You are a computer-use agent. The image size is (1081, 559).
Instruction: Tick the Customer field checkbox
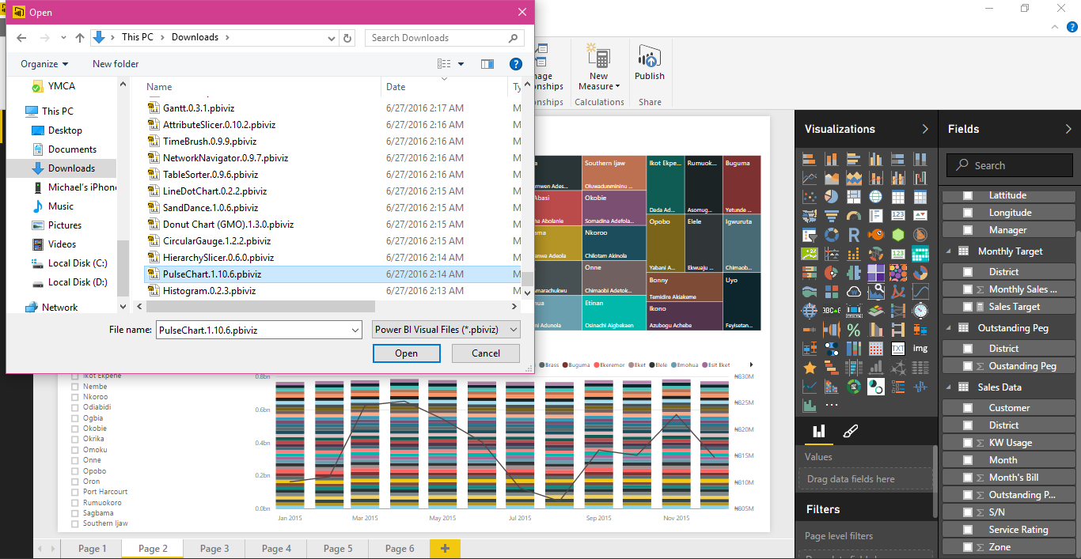coord(968,408)
